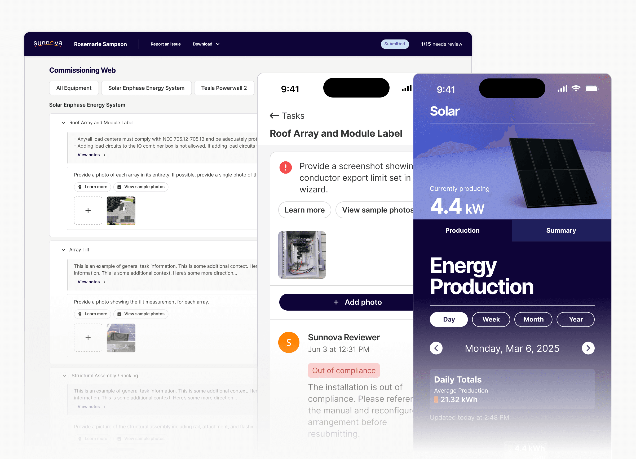Go to next day with right chevron
Screen dimensions: 636x459
(588, 348)
